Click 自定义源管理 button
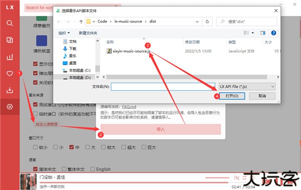 pyautogui.click(x=47, y=124)
